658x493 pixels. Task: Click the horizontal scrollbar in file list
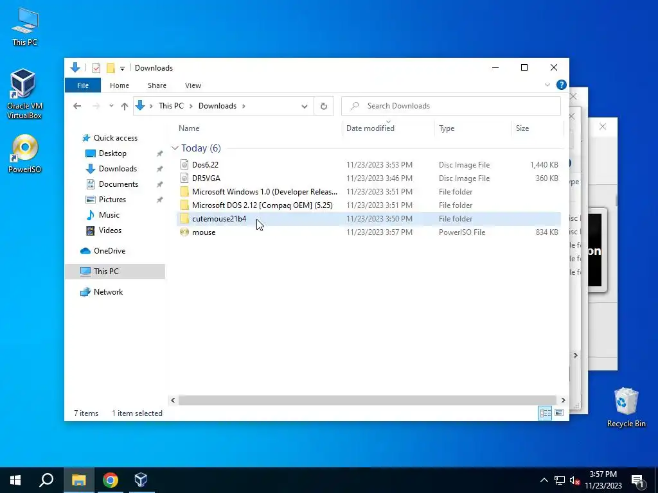click(x=367, y=400)
